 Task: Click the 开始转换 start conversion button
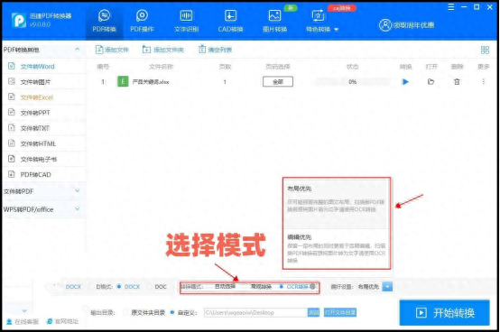point(445,312)
